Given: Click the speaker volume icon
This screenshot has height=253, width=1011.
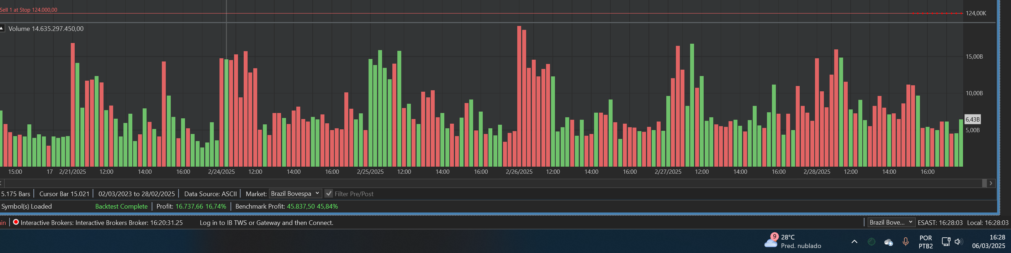Looking at the screenshot, I should coord(958,242).
